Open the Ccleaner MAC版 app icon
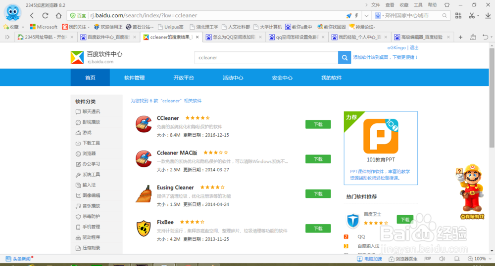This screenshot has height=266, width=495. (x=144, y=158)
